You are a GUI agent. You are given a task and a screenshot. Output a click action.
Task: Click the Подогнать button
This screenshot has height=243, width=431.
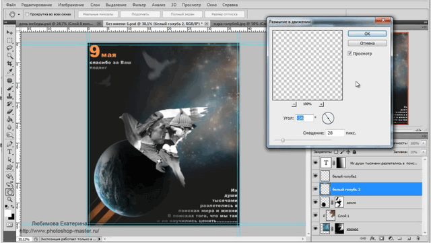(x=140, y=14)
